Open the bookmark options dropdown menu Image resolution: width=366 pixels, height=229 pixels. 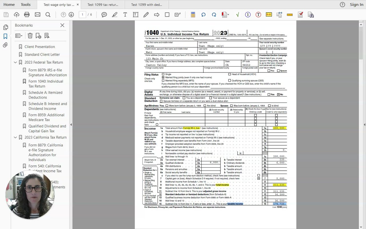[19, 36]
